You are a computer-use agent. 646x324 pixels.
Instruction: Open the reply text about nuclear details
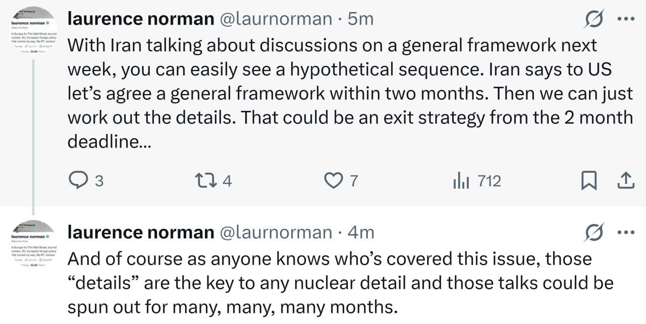coord(340,283)
